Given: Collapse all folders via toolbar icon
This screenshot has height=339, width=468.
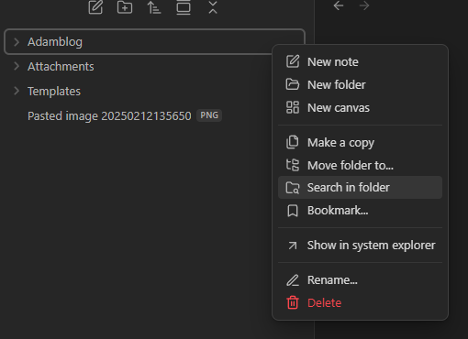Looking at the screenshot, I should tap(213, 7).
